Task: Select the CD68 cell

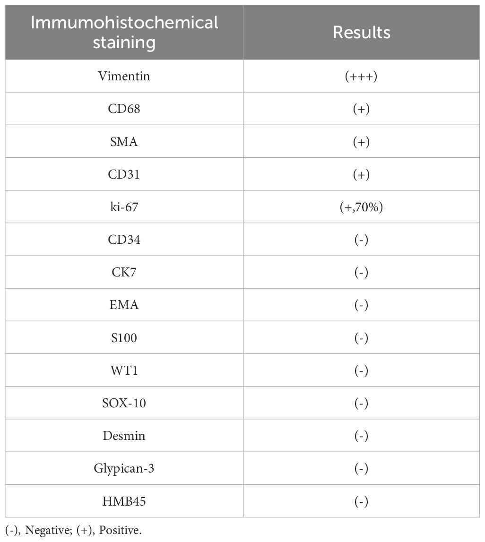Action: [x=124, y=109]
